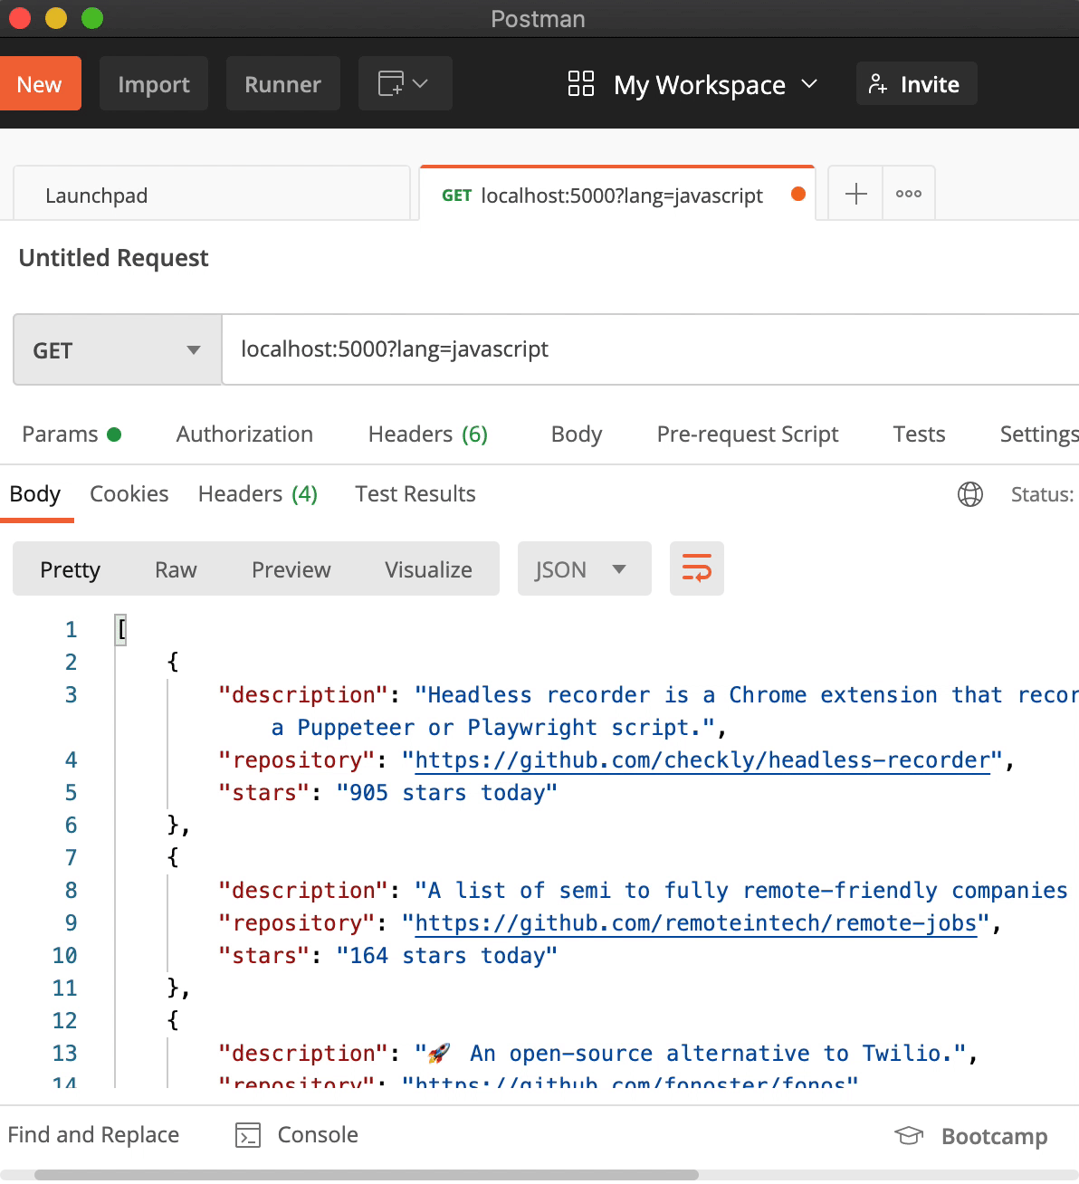Click the orange unsaved dot on request tab
Screen dimensions: 1079x1184
(x=798, y=194)
